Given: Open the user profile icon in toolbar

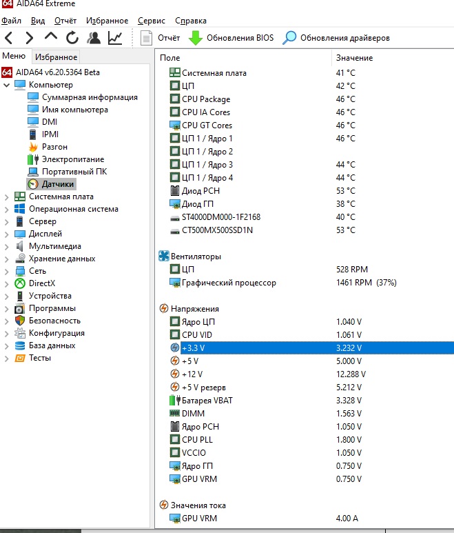Looking at the screenshot, I should (94, 38).
